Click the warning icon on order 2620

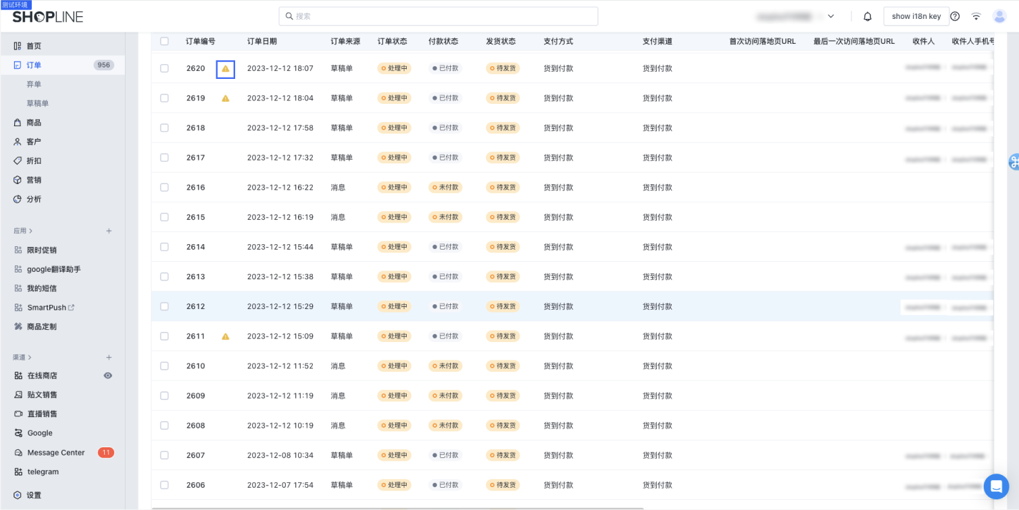[x=226, y=69]
